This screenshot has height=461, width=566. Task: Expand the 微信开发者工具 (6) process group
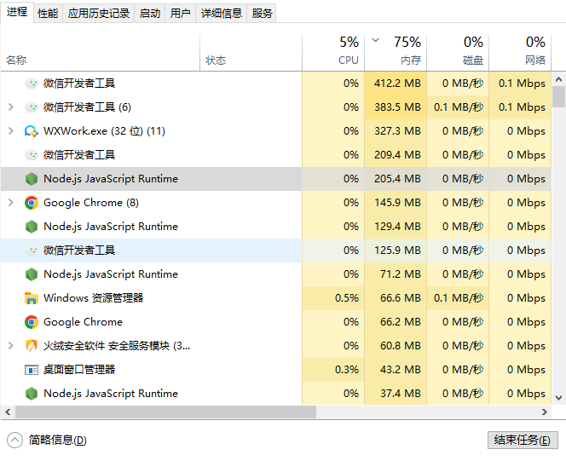11,107
